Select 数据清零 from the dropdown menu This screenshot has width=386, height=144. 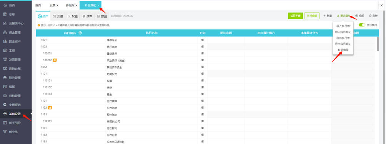(x=343, y=50)
